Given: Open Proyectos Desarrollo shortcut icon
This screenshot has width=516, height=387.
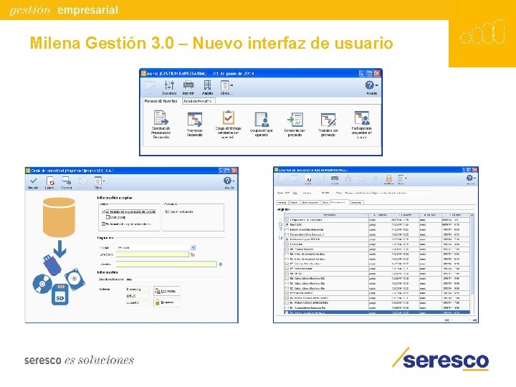Looking at the screenshot, I should tap(194, 119).
